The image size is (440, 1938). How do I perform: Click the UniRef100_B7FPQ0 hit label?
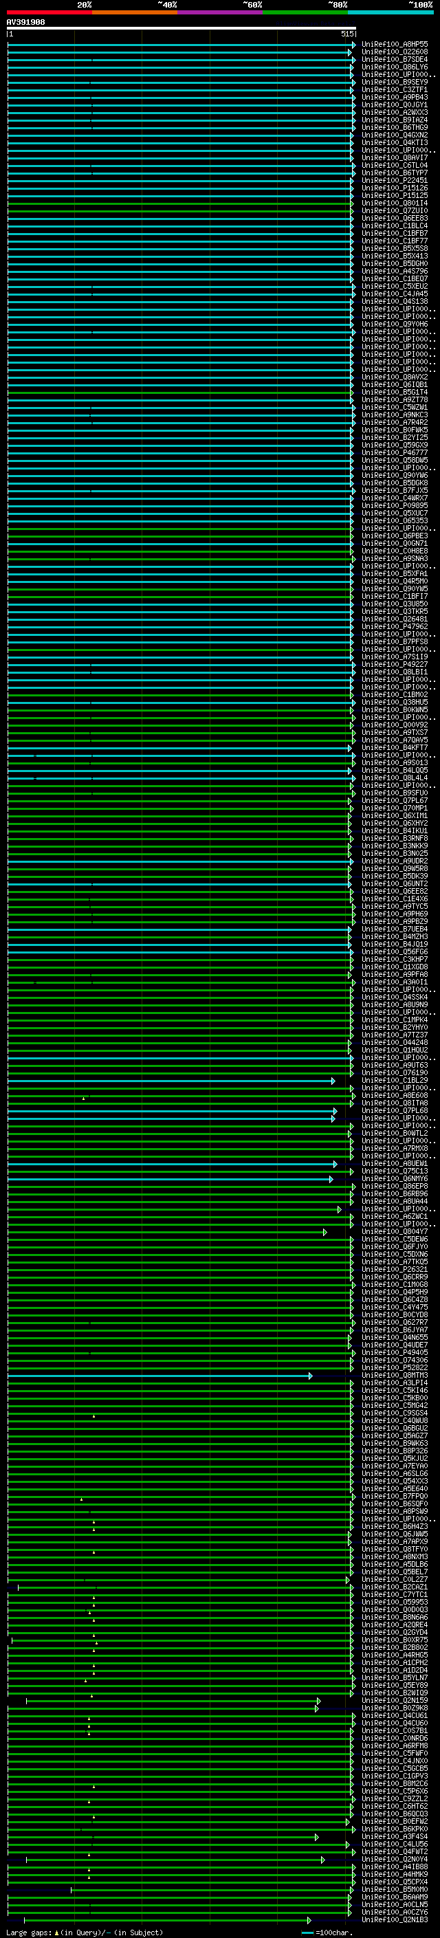pos(395,1497)
